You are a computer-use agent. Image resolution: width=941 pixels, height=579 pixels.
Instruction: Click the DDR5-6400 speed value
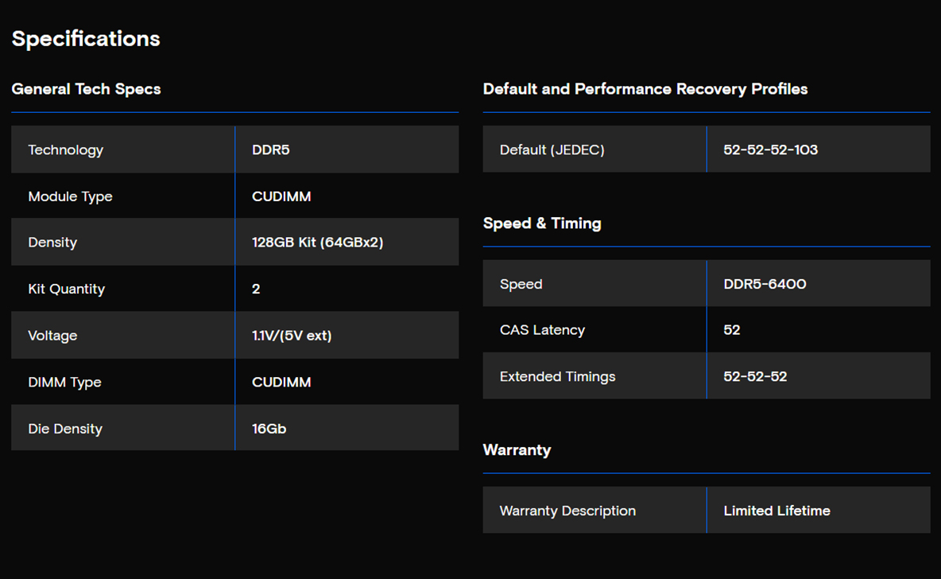(x=765, y=283)
